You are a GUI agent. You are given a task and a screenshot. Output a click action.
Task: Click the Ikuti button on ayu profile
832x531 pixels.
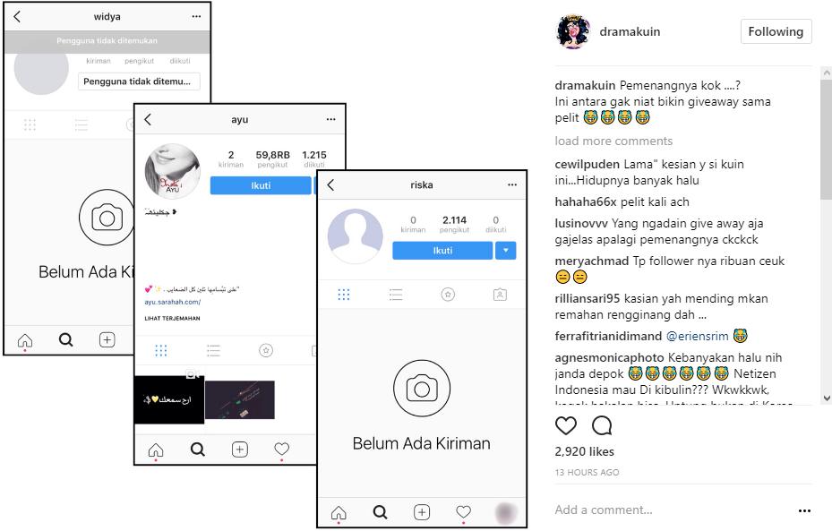(x=261, y=185)
